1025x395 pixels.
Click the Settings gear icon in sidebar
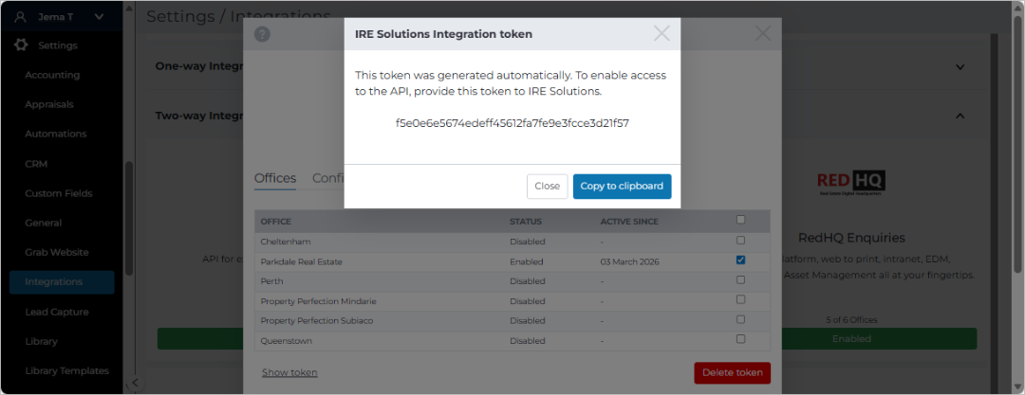point(22,45)
